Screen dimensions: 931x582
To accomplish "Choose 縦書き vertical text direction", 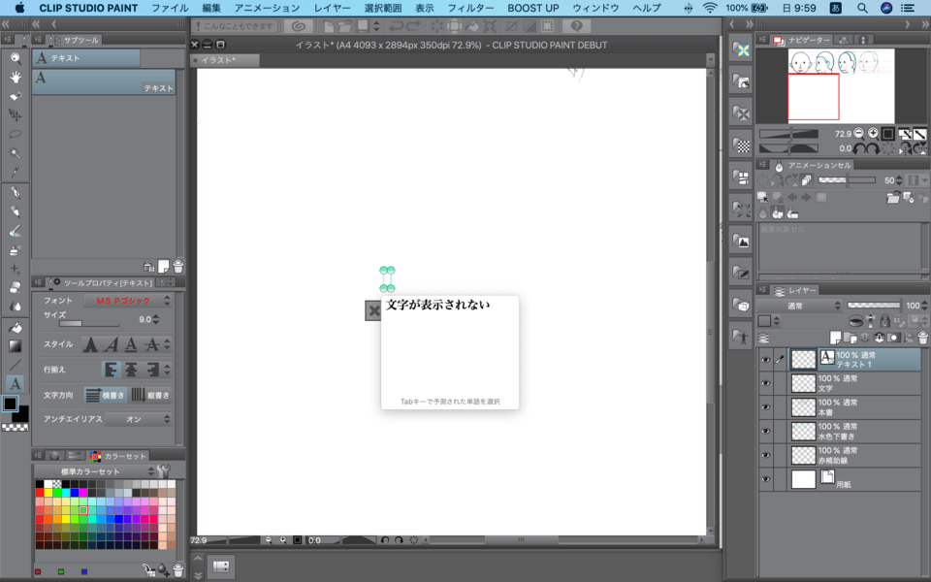I will click(151, 395).
